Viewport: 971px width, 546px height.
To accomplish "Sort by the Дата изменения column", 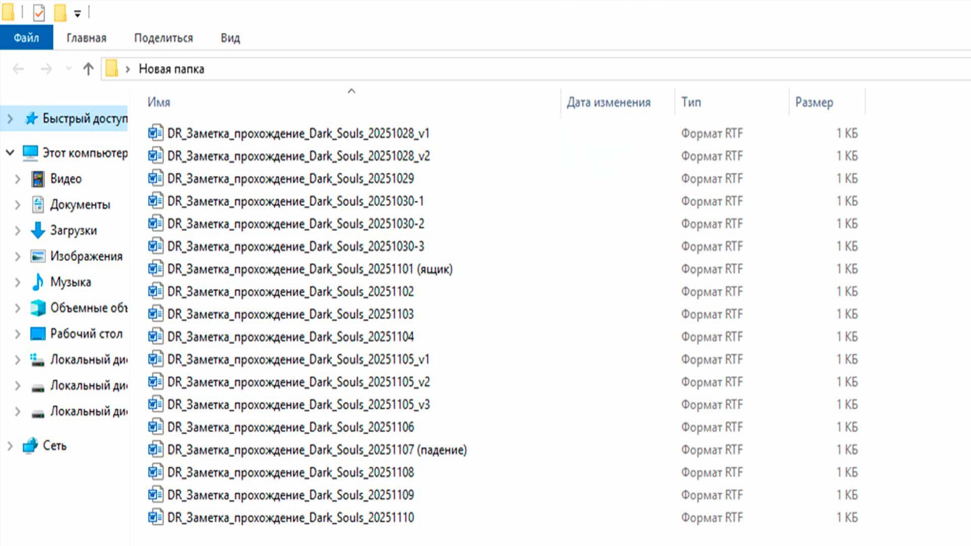I will point(608,102).
